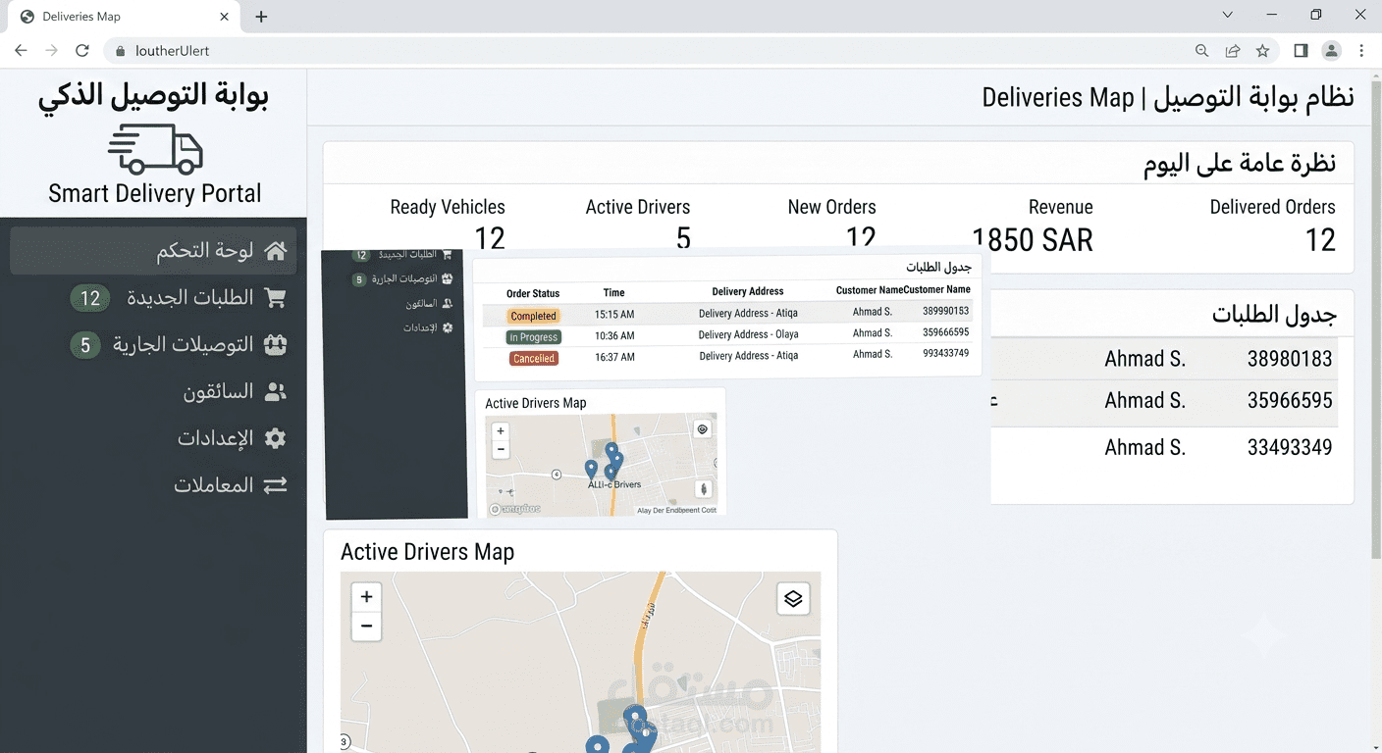Open layers control on the large map
This screenshot has width=1382, height=753.
click(x=793, y=598)
